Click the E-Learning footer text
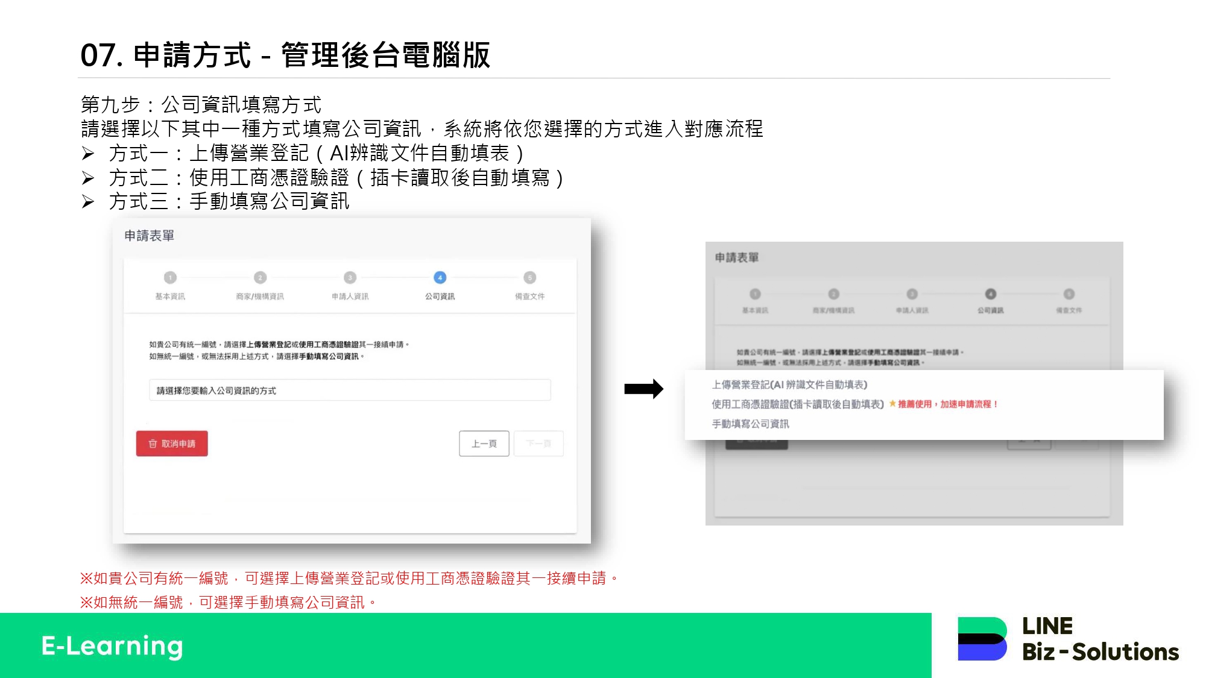Screen dimensions: 1206x678 coord(112,646)
